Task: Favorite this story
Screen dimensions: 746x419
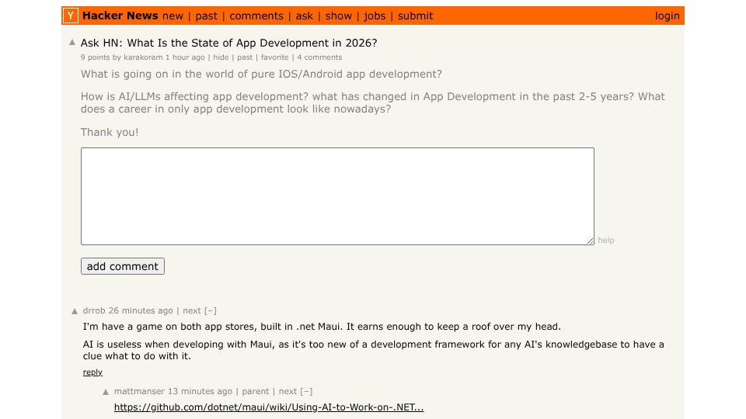Action: pyautogui.click(x=275, y=57)
